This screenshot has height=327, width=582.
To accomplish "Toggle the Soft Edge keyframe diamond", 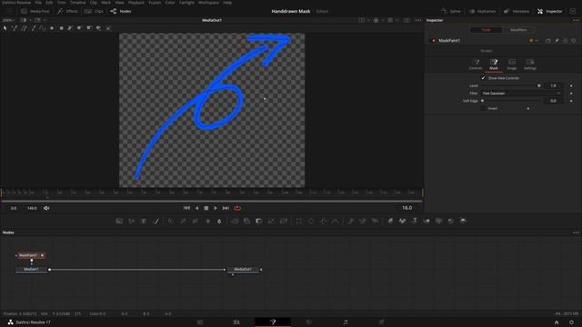I will pos(571,101).
